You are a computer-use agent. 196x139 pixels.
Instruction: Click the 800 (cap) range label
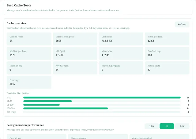[11, 112]
